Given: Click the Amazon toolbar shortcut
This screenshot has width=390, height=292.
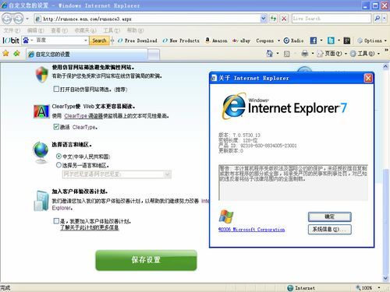Looking at the screenshot, I should click(216, 40).
